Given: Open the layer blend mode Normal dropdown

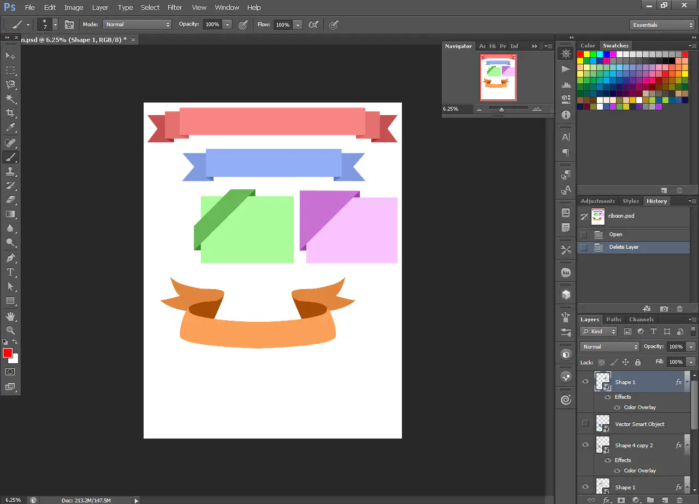Looking at the screenshot, I should click(609, 347).
